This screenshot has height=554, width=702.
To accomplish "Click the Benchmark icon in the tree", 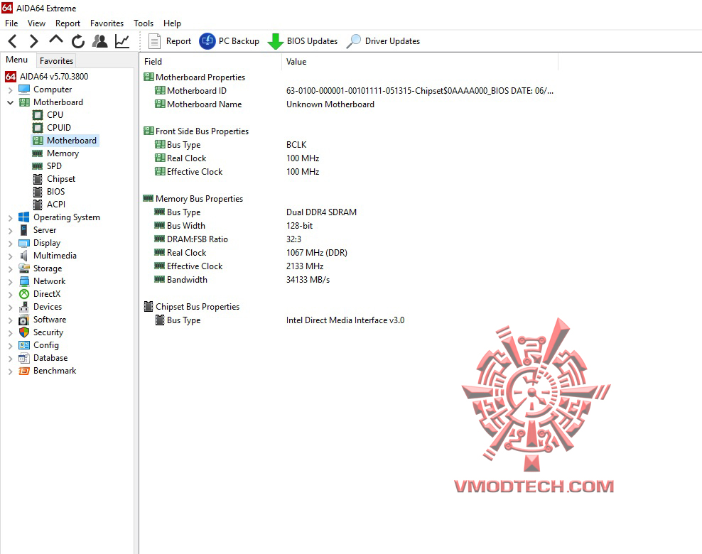I will click(x=23, y=371).
